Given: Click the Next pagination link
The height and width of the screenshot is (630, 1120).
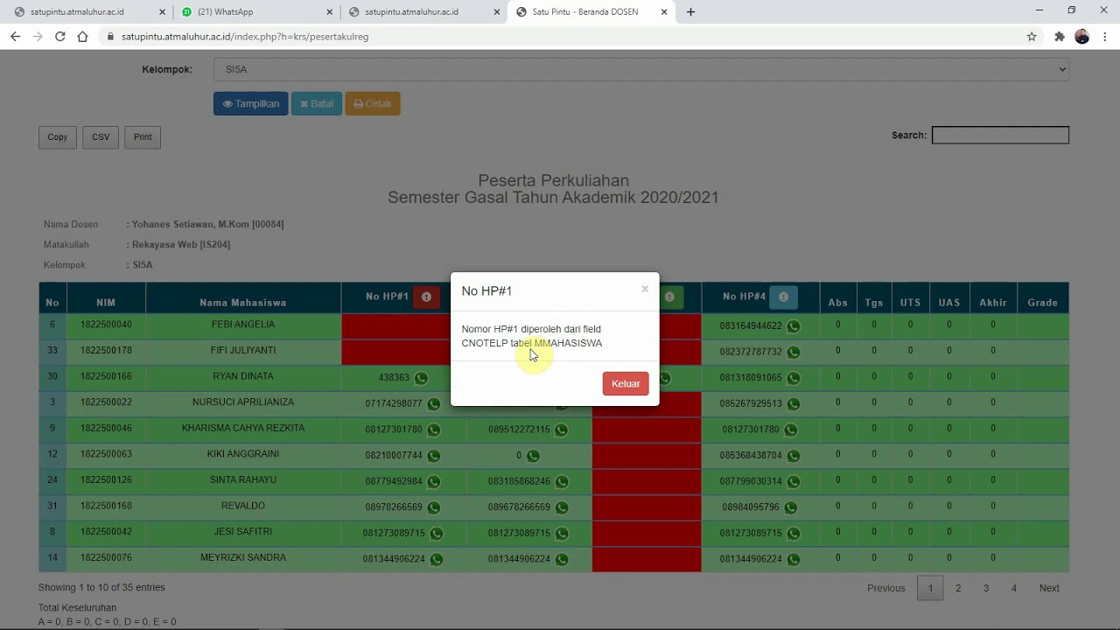Looking at the screenshot, I should point(1049,588).
